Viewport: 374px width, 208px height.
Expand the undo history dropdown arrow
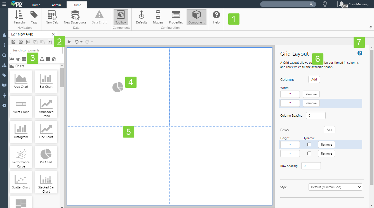point(81,42)
